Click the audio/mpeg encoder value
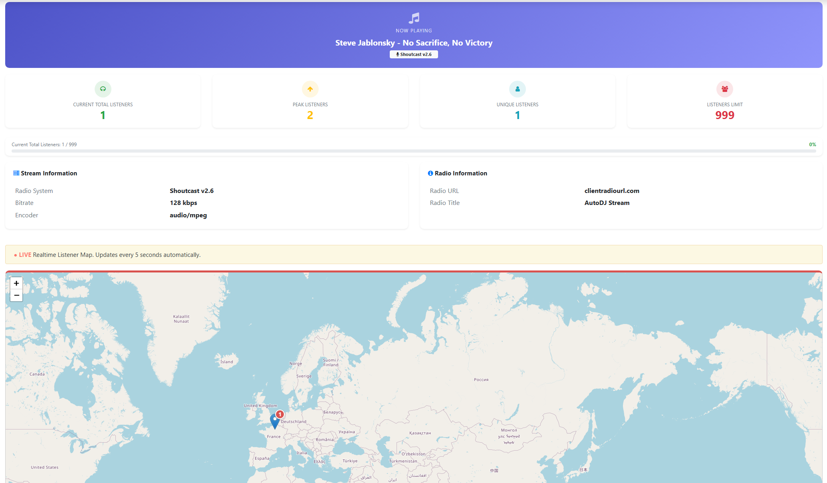 tap(188, 215)
